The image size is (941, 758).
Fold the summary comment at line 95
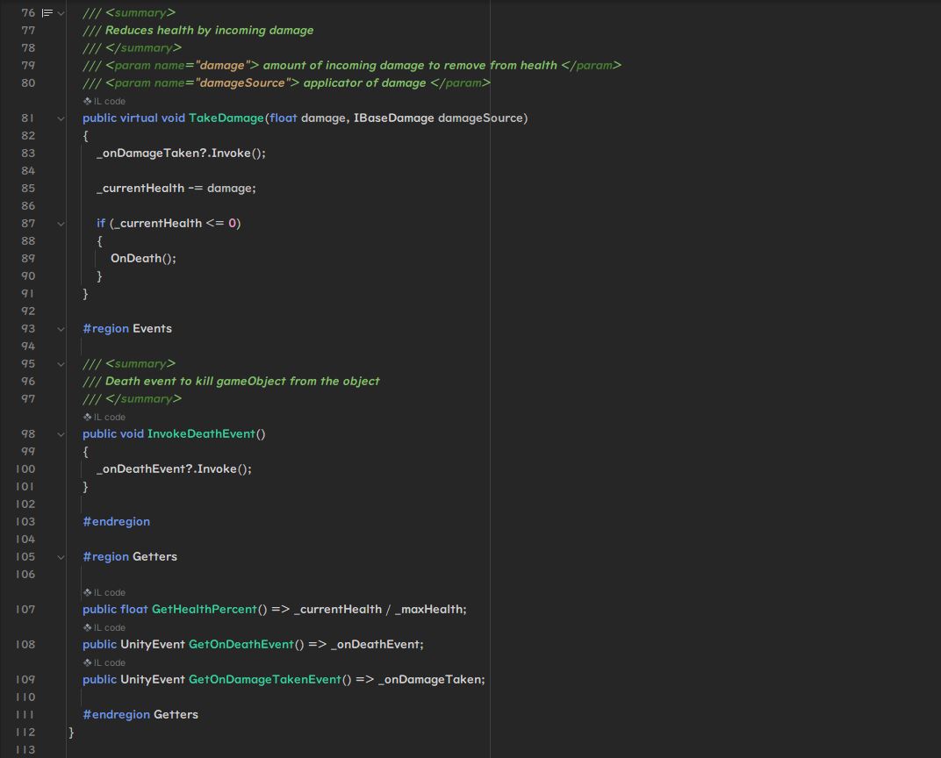[x=61, y=364]
